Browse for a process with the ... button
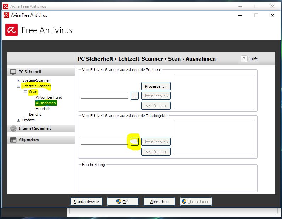 [134, 96]
